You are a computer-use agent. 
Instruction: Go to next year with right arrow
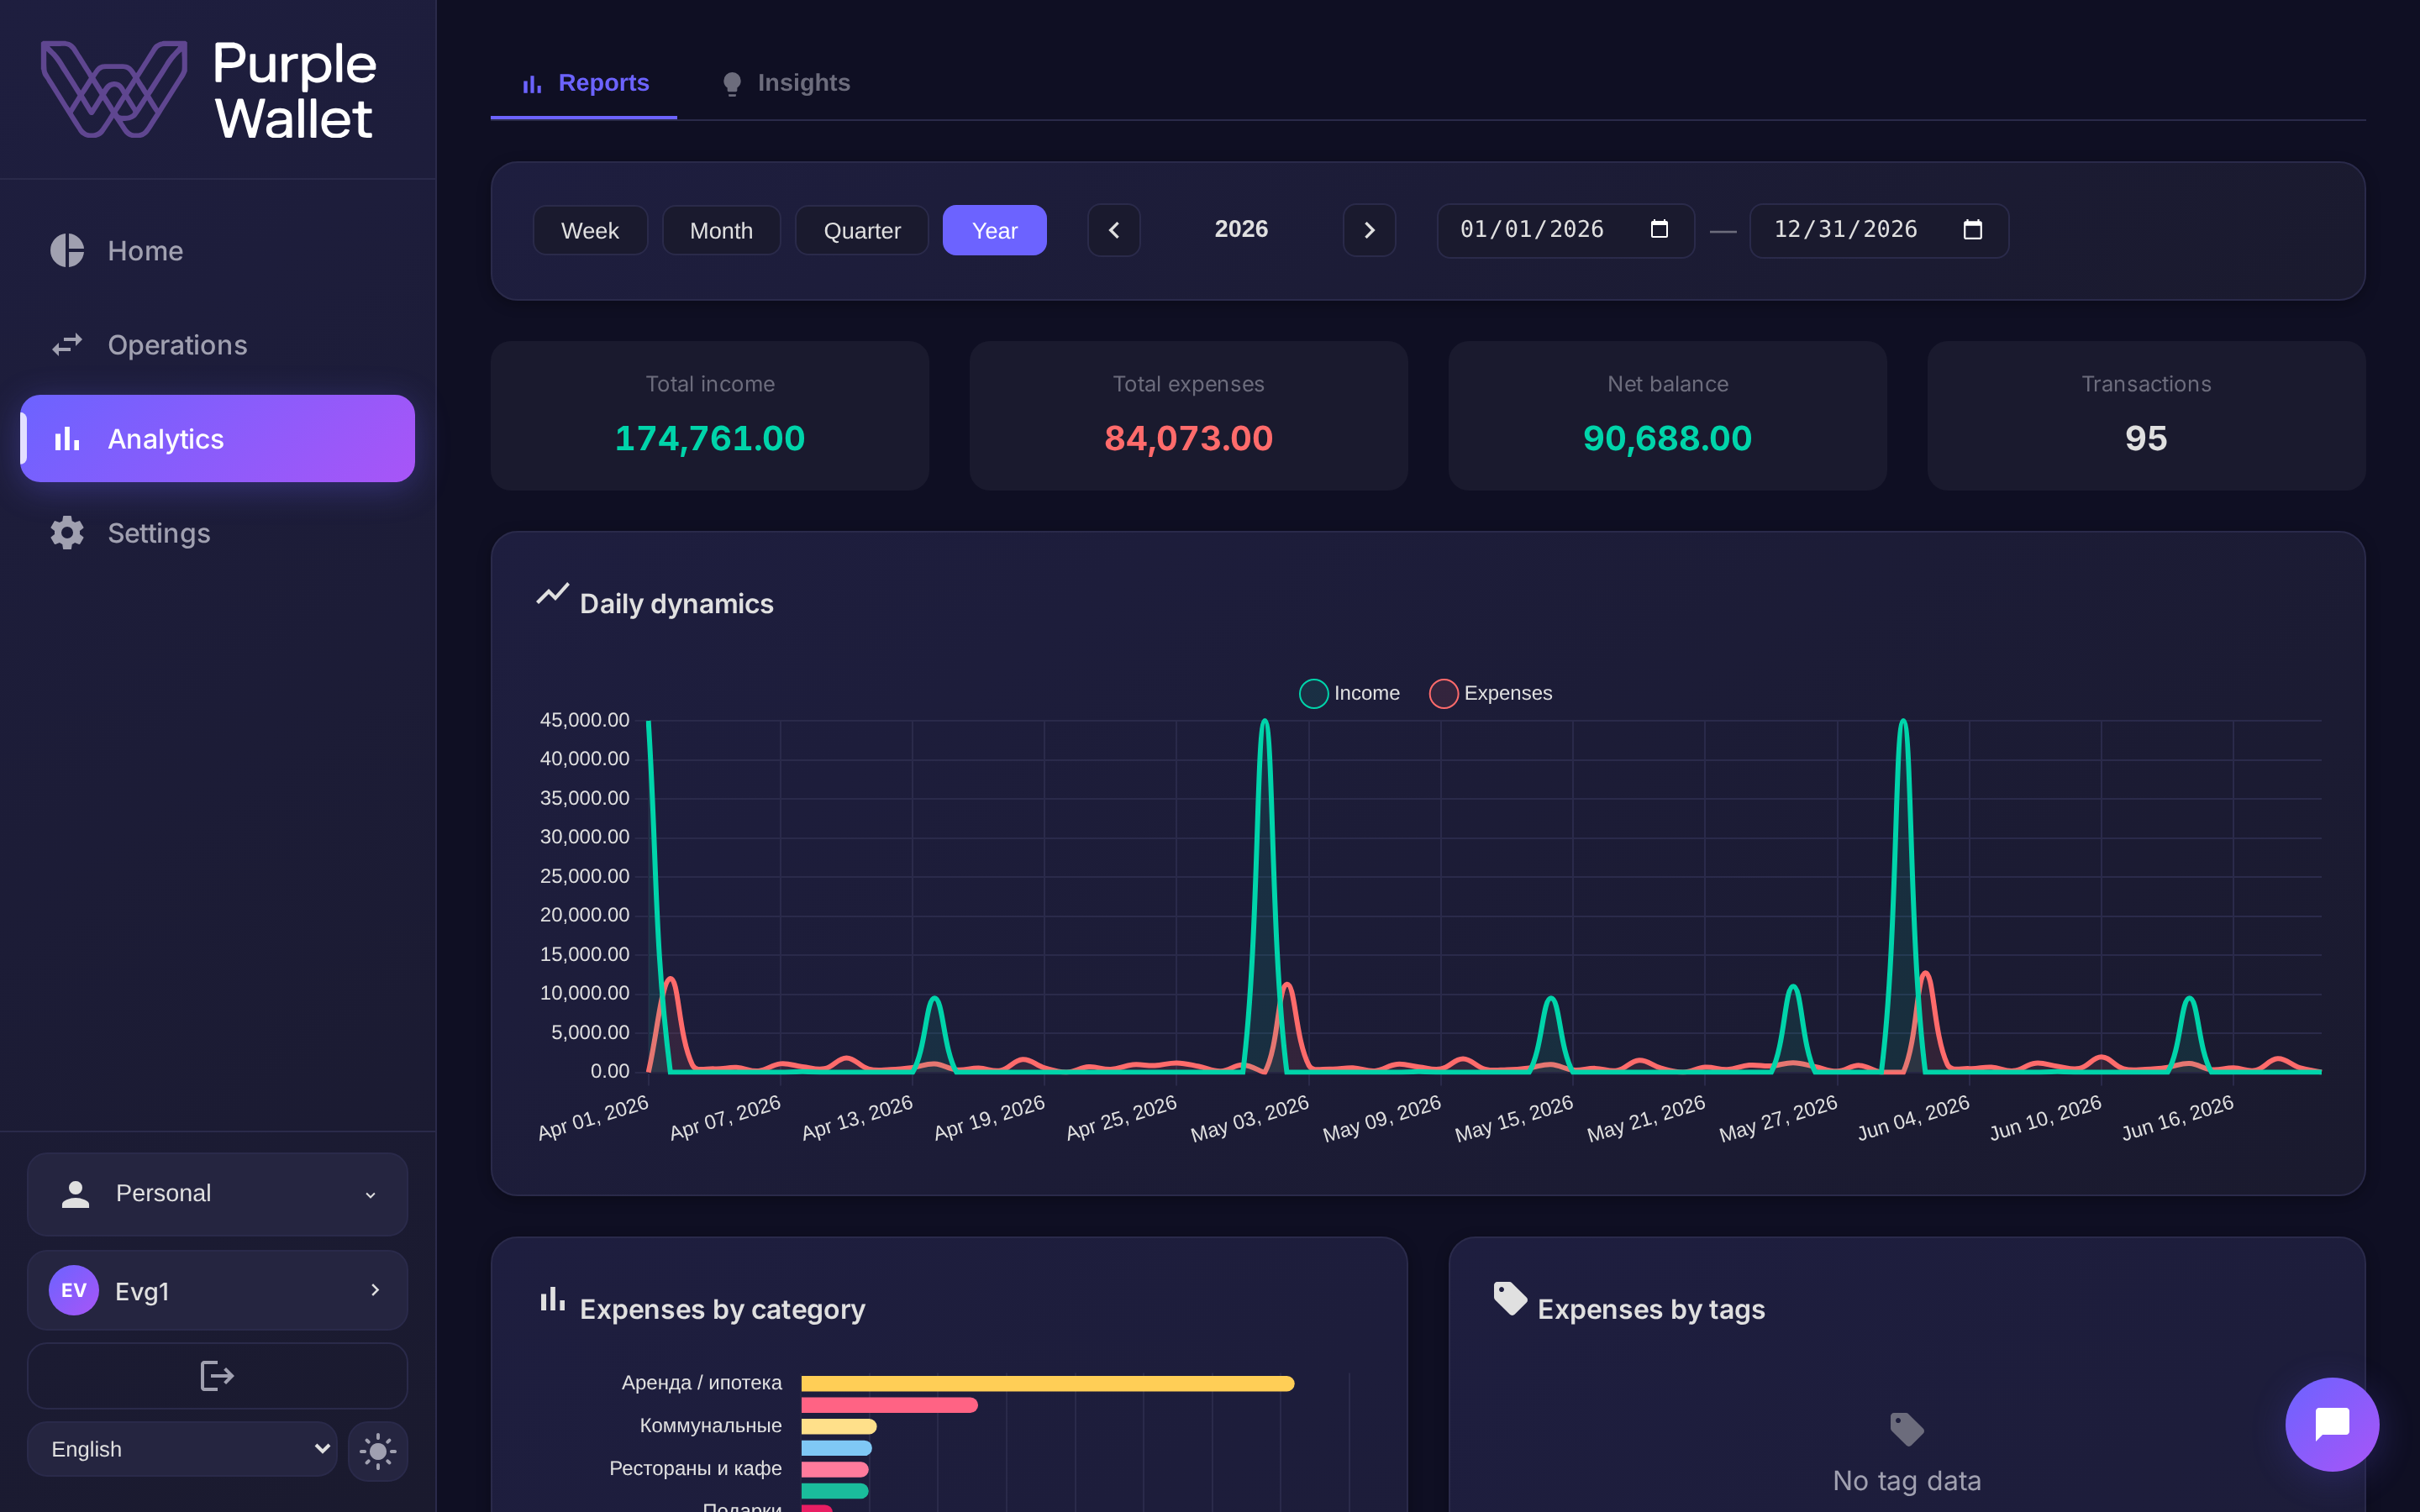(x=1369, y=230)
